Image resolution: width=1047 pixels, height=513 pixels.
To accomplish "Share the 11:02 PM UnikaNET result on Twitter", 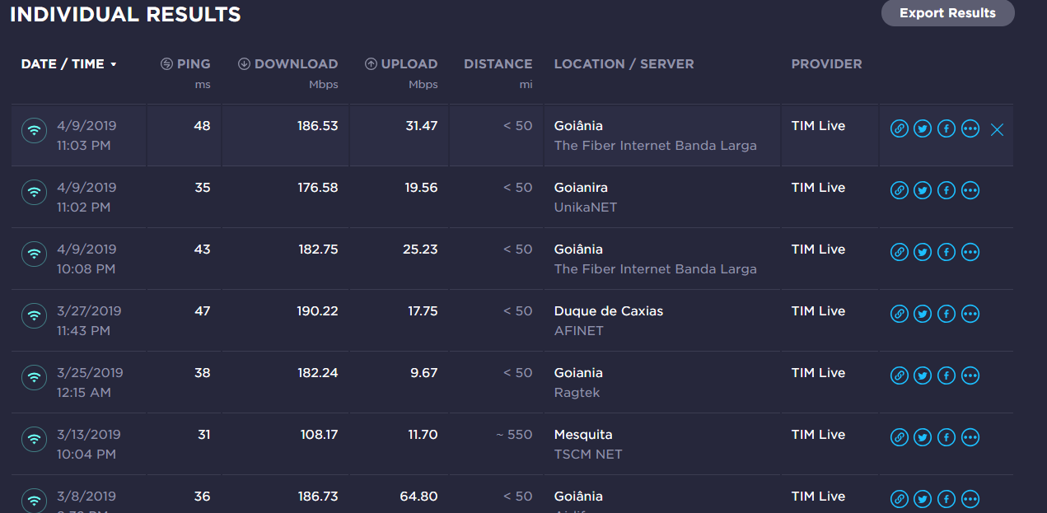I will tap(923, 191).
